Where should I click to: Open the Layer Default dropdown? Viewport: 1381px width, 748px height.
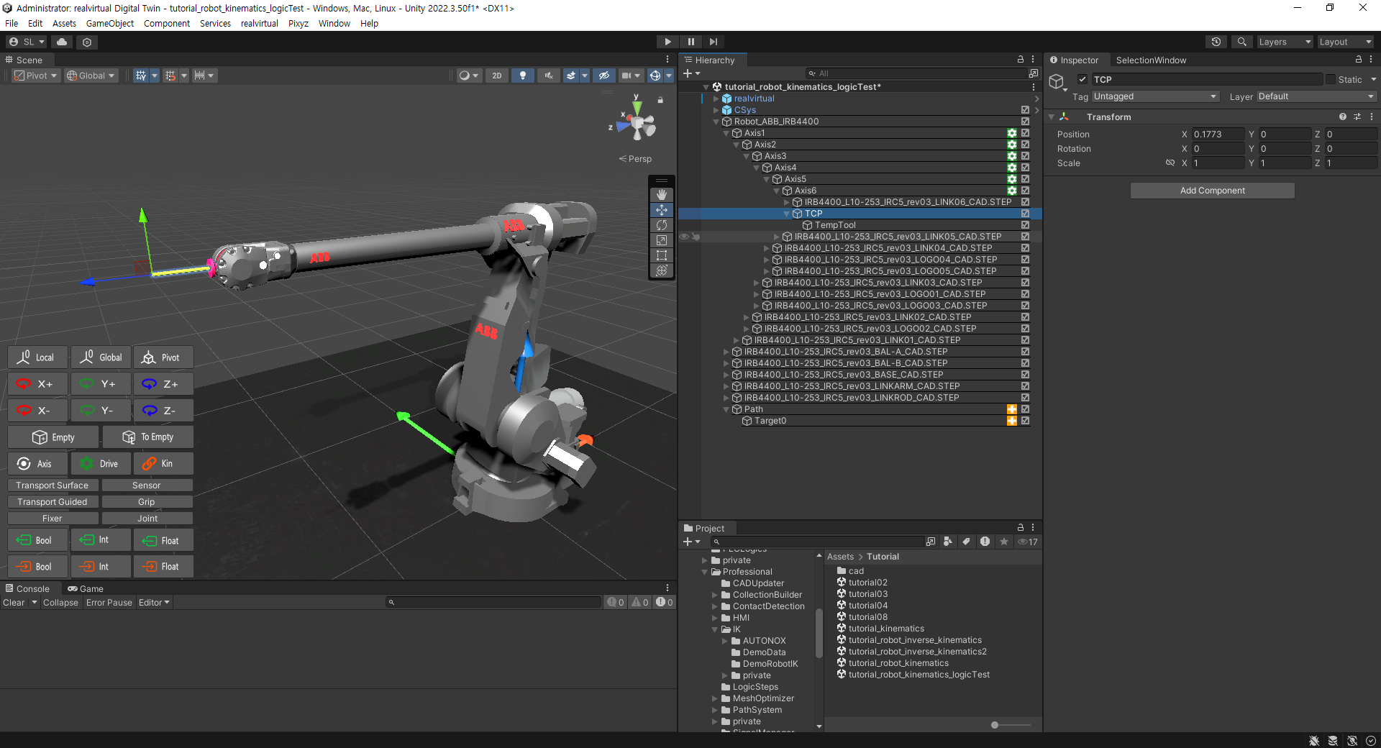pyautogui.click(x=1316, y=96)
